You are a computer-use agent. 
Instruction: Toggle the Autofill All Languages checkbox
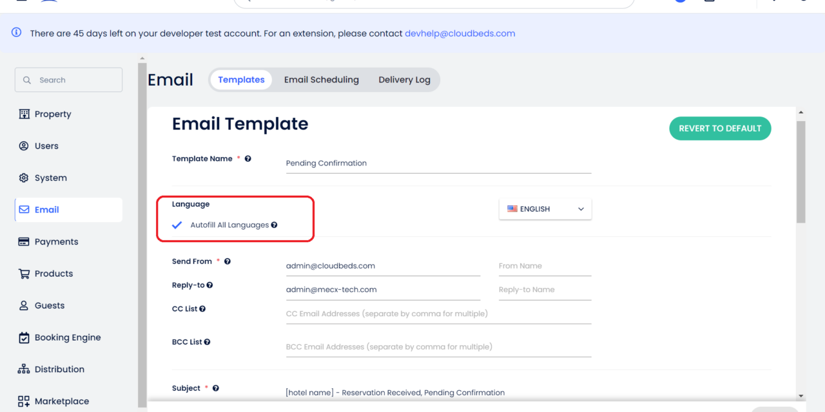coord(177,225)
